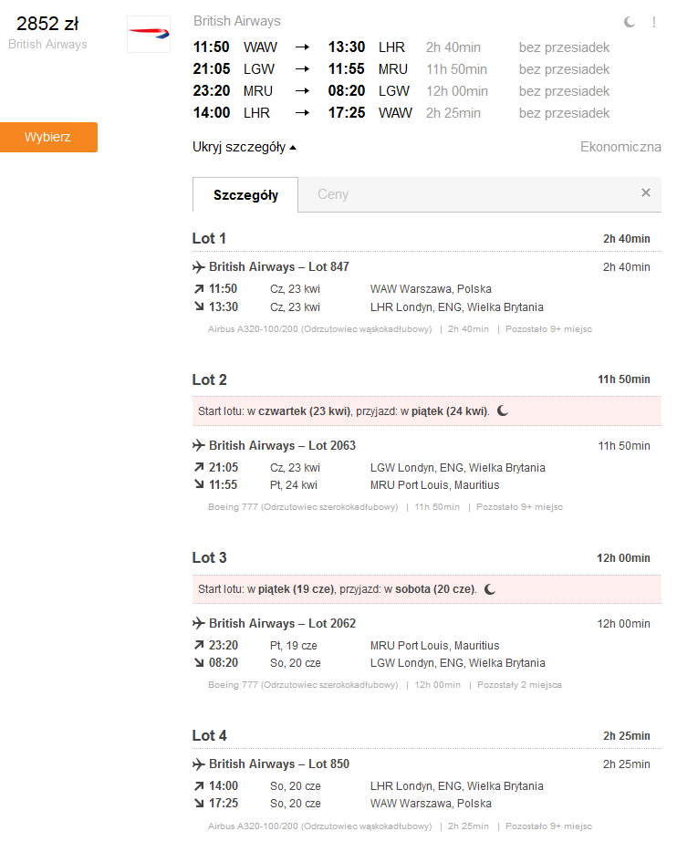Close the details panel with the X
677x852 pixels.
point(645,192)
